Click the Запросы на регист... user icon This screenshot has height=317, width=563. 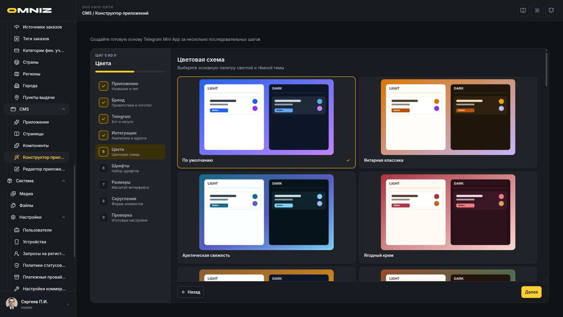(x=17, y=254)
